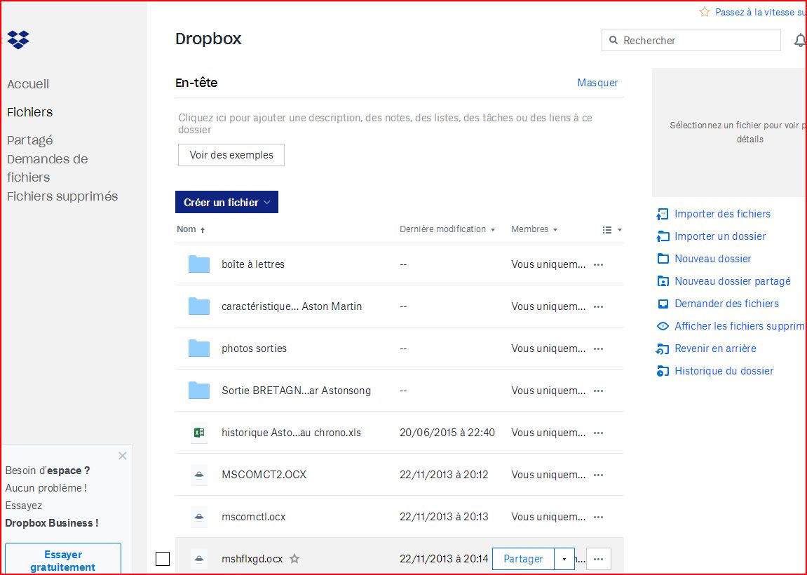Open the photos sorties folder icon
The image size is (807, 575).
click(x=198, y=349)
